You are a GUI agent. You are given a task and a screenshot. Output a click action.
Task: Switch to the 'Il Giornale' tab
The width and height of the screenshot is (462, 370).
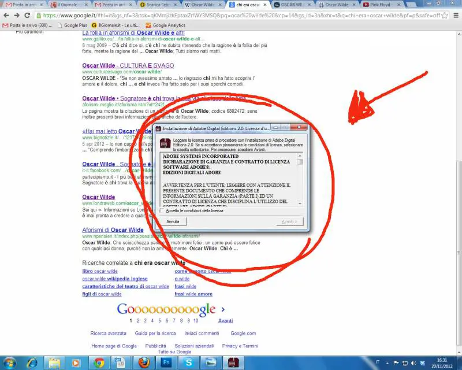coord(69,5)
